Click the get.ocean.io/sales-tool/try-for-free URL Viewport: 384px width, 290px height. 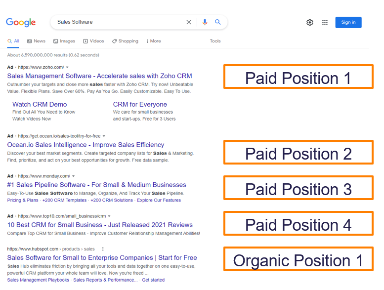point(59,136)
